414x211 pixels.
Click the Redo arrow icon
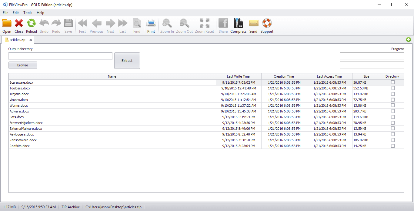pos(56,23)
